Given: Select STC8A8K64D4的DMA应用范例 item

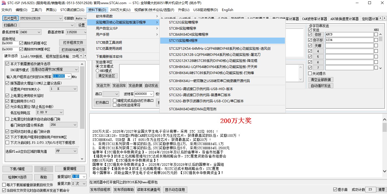Looking at the screenshot, I should (x=222, y=109).
